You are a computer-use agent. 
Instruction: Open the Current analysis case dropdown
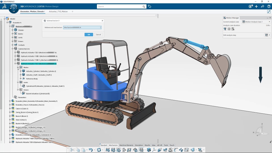click(256, 22)
